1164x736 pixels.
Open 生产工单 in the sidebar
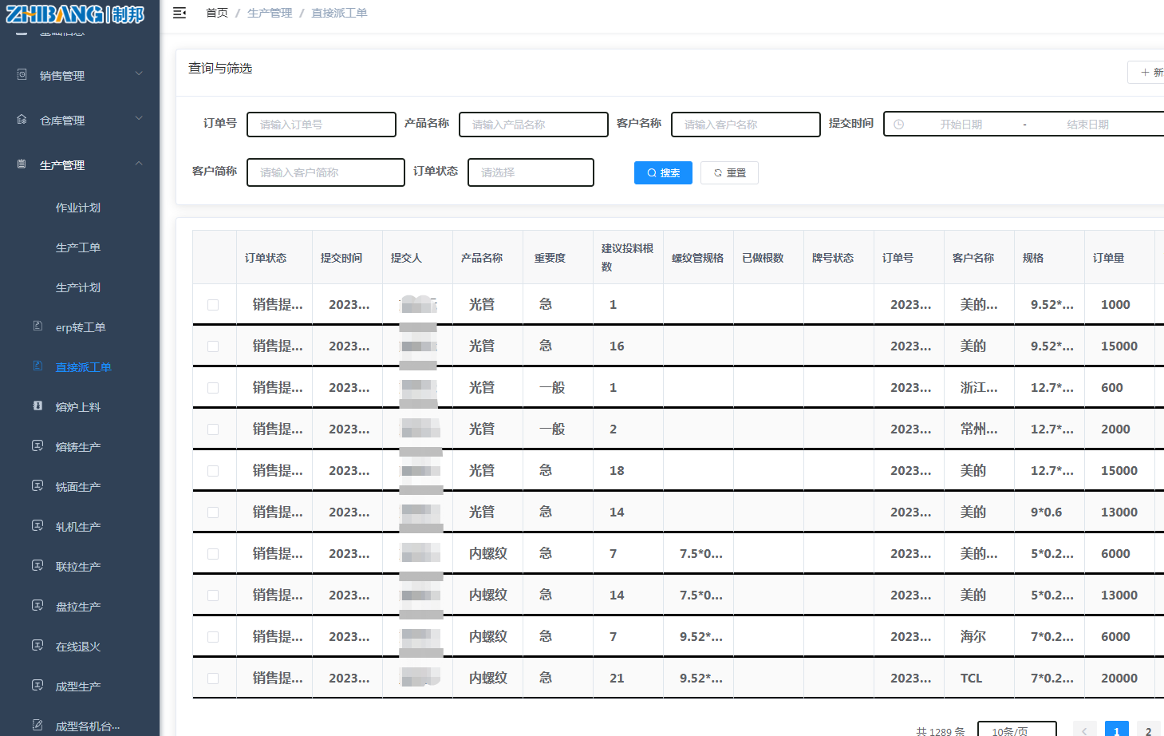(78, 247)
